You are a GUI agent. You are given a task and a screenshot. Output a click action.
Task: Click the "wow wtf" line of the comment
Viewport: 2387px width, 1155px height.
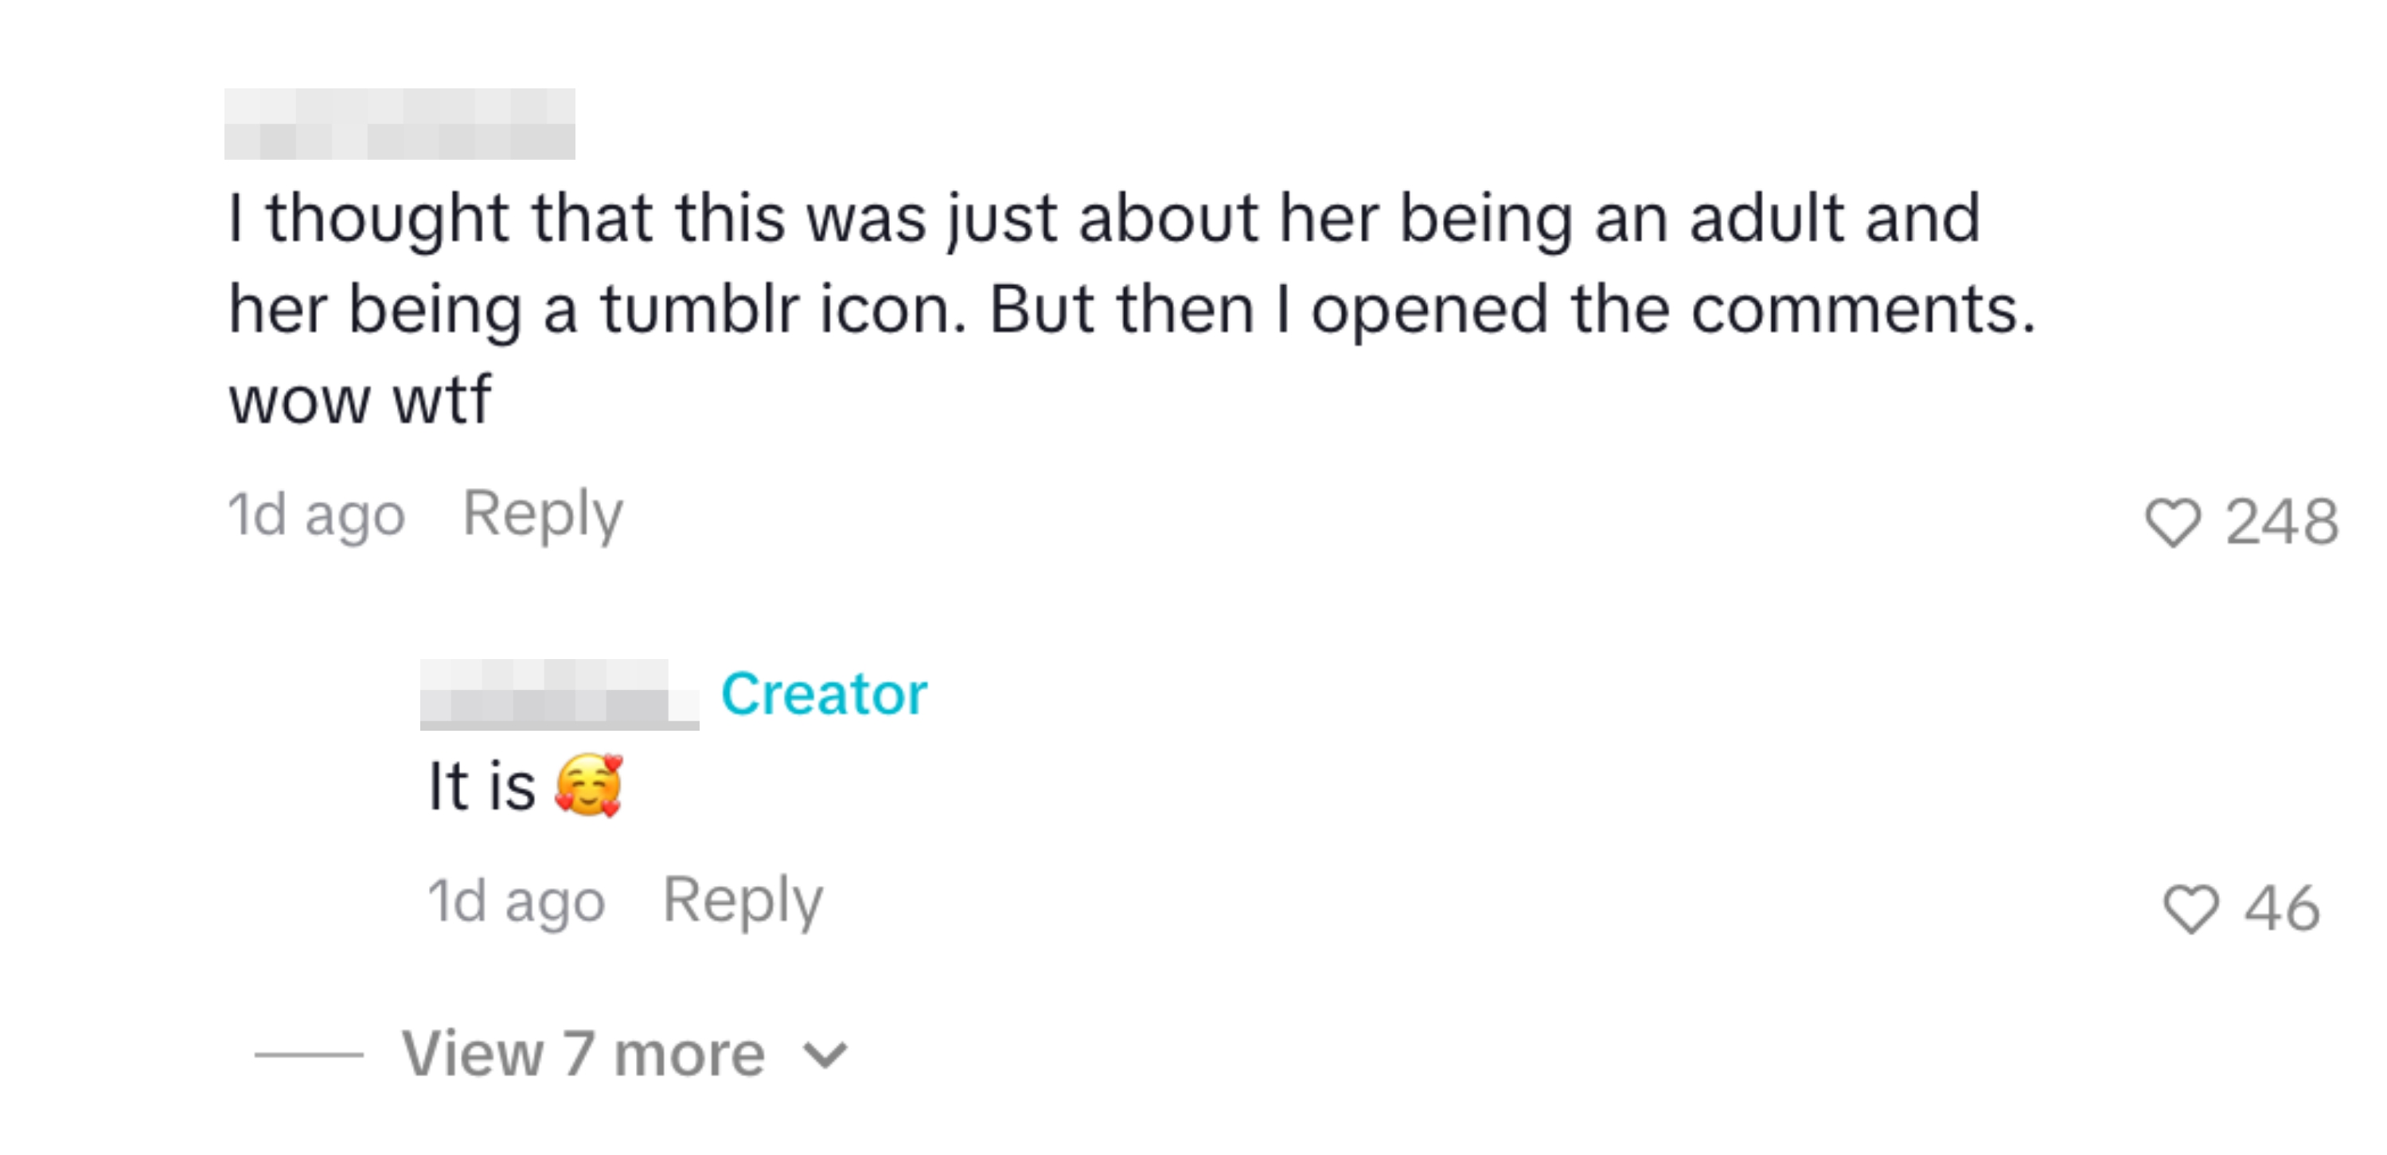[360, 400]
